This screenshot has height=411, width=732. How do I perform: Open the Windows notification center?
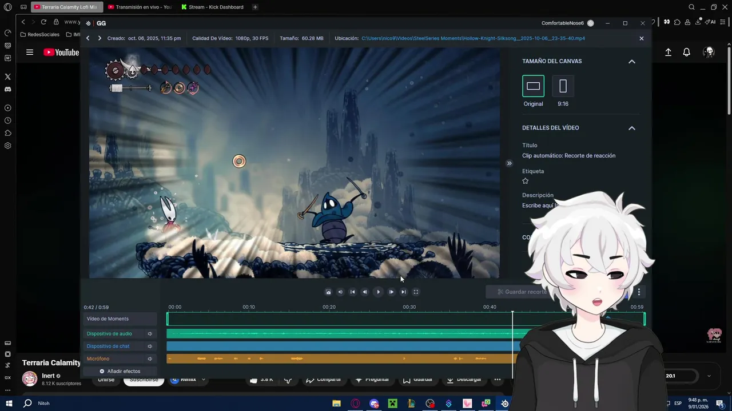click(x=720, y=404)
